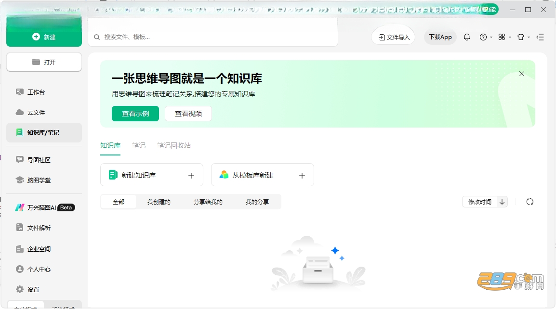This screenshot has width=556, height=309.
Task: Click the 文件导入 button
Action: click(x=394, y=37)
